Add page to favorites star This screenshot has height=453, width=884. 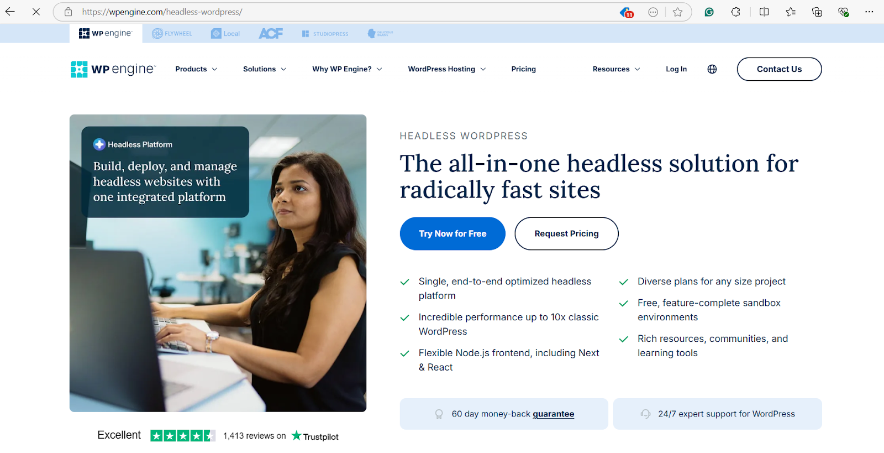[x=677, y=12]
